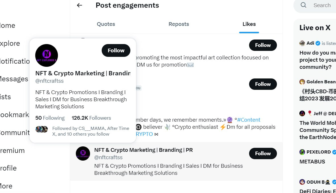Click the nftcraftss avatar in the likes list
The image size is (336, 193).
[x=83, y=153]
